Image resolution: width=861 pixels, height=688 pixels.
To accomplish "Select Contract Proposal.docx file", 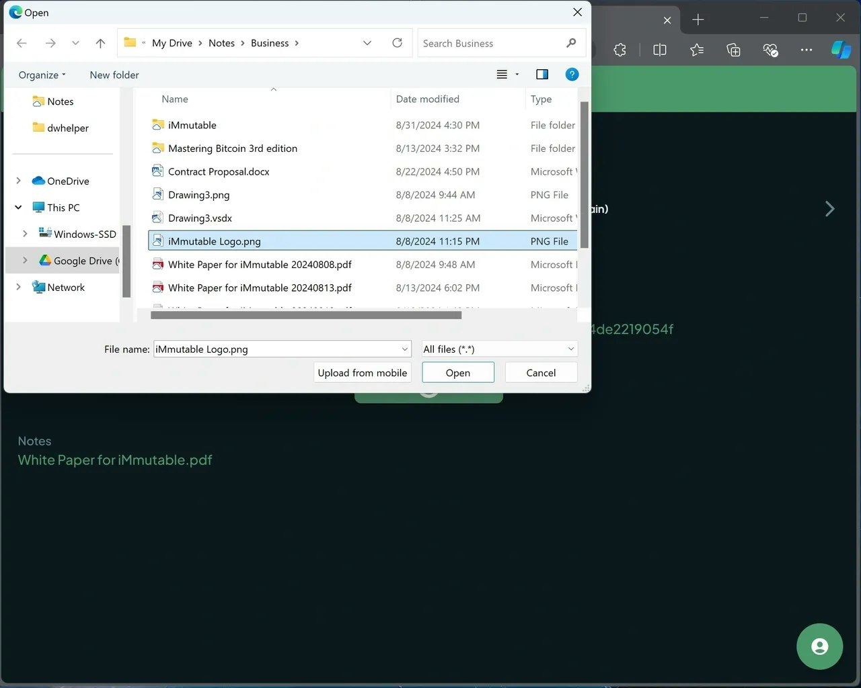I will point(363,171).
